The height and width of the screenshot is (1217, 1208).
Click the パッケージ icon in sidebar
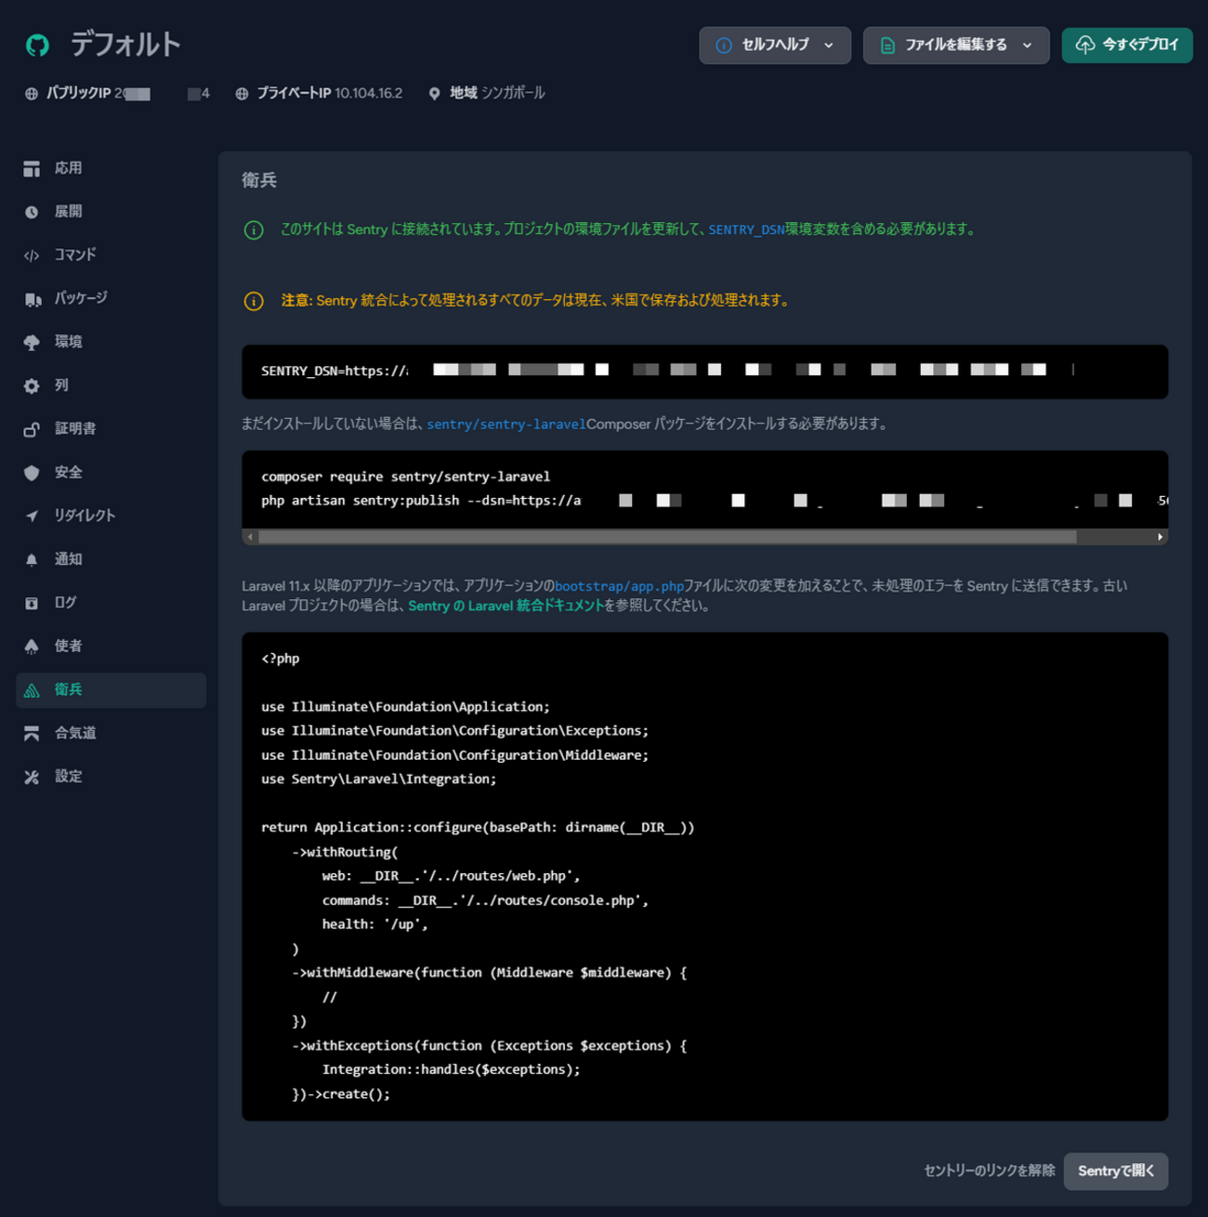33,299
